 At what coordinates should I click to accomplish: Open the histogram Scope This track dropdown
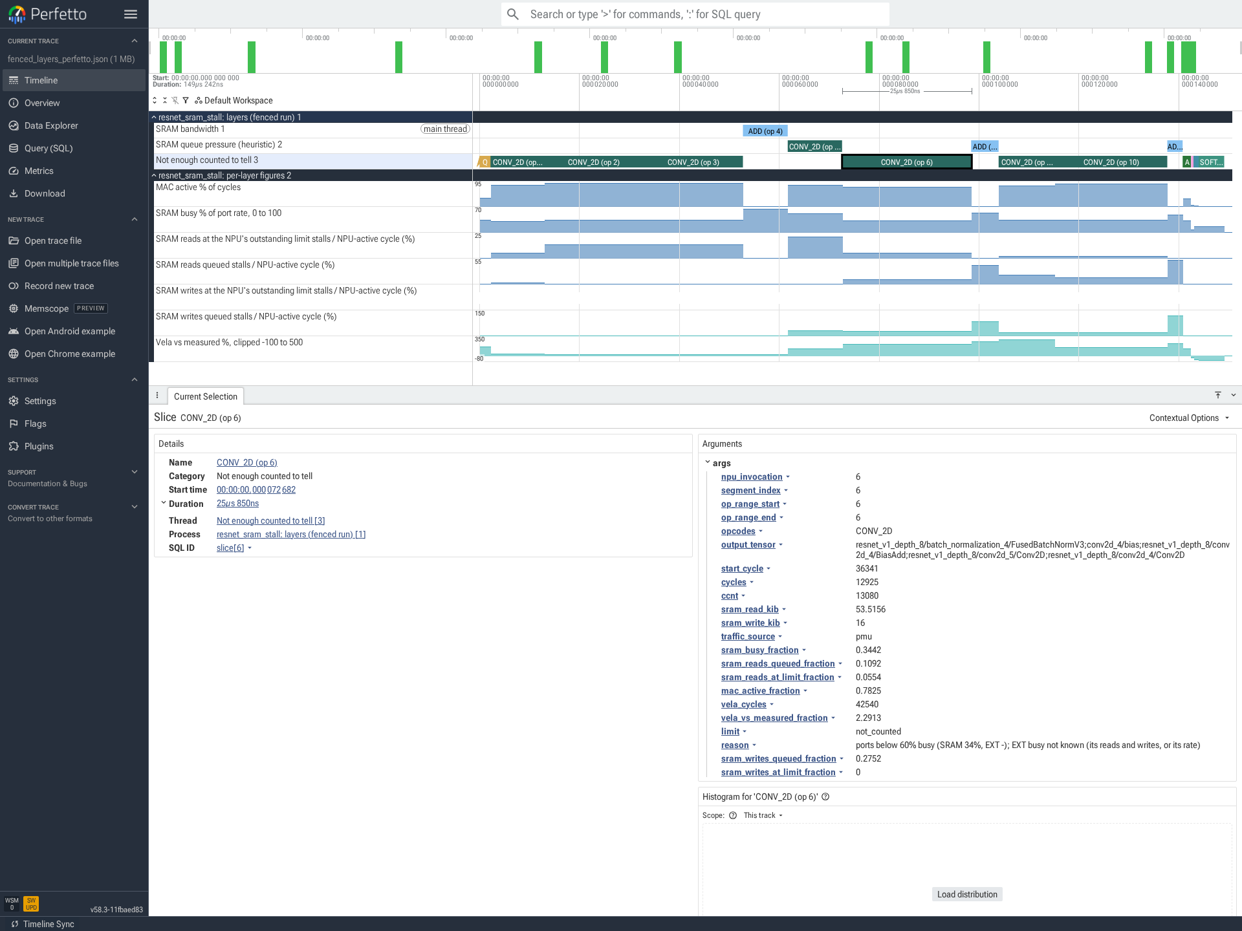point(763,815)
